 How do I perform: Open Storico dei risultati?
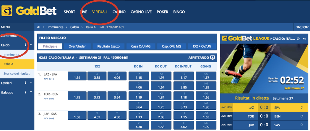pos(17,73)
